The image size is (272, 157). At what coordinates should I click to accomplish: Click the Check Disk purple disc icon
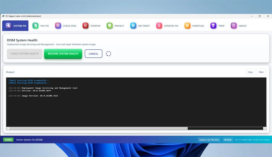pos(58,26)
